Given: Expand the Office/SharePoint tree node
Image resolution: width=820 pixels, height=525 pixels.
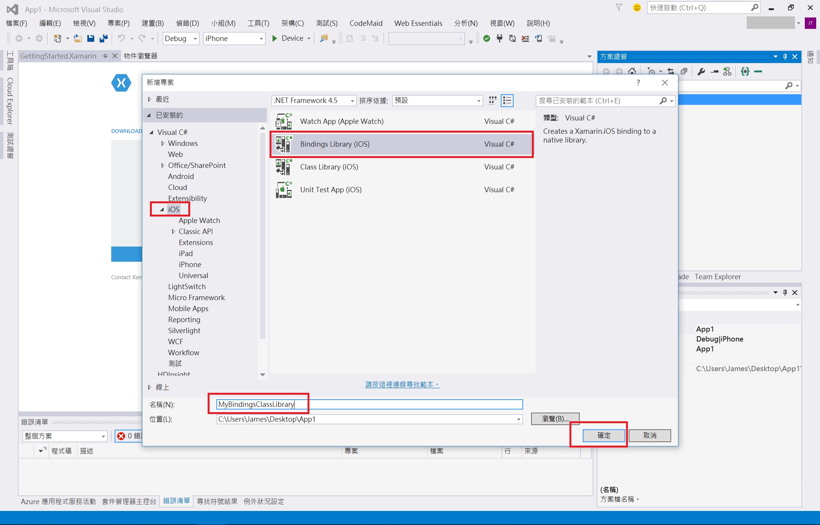Looking at the screenshot, I should (x=162, y=165).
